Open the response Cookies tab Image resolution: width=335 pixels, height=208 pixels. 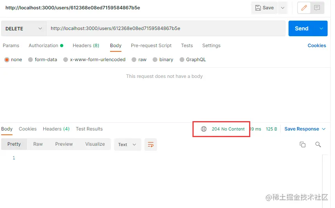tap(28, 129)
